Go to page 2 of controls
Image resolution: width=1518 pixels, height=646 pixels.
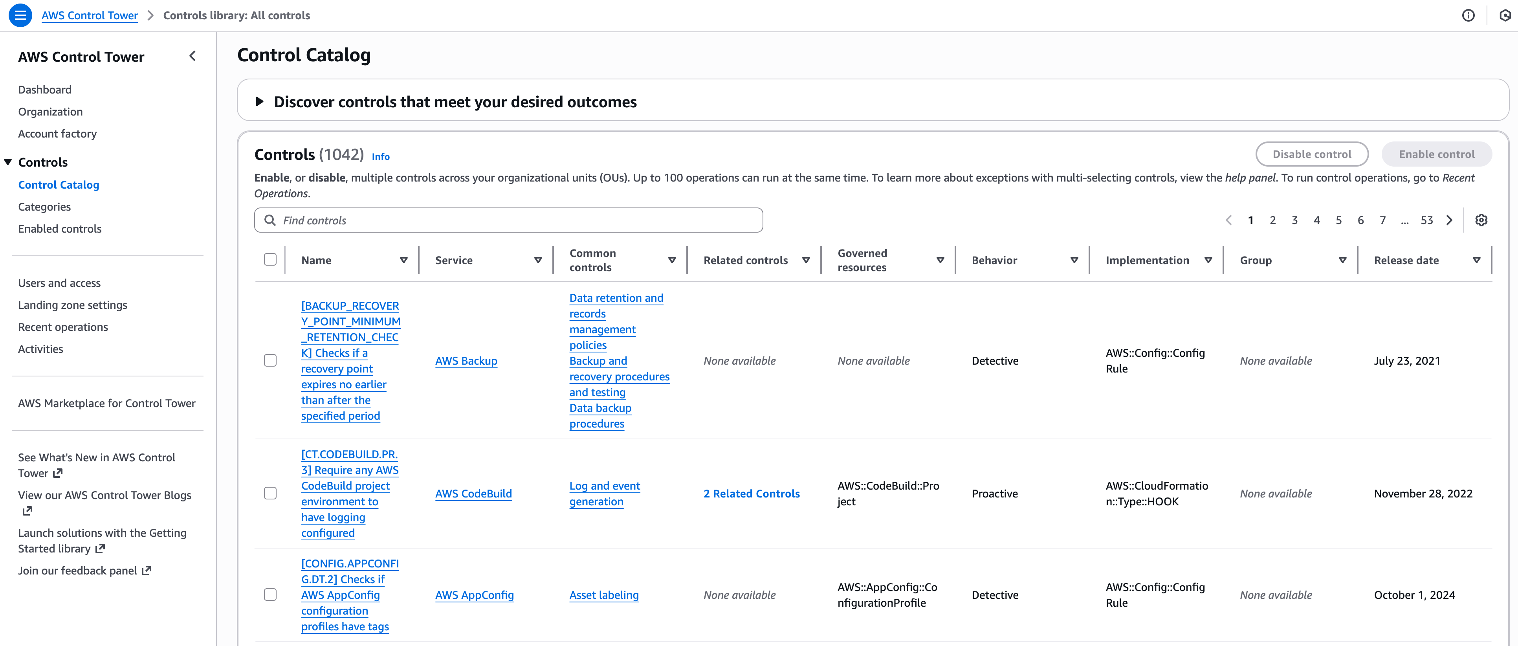tap(1272, 220)
